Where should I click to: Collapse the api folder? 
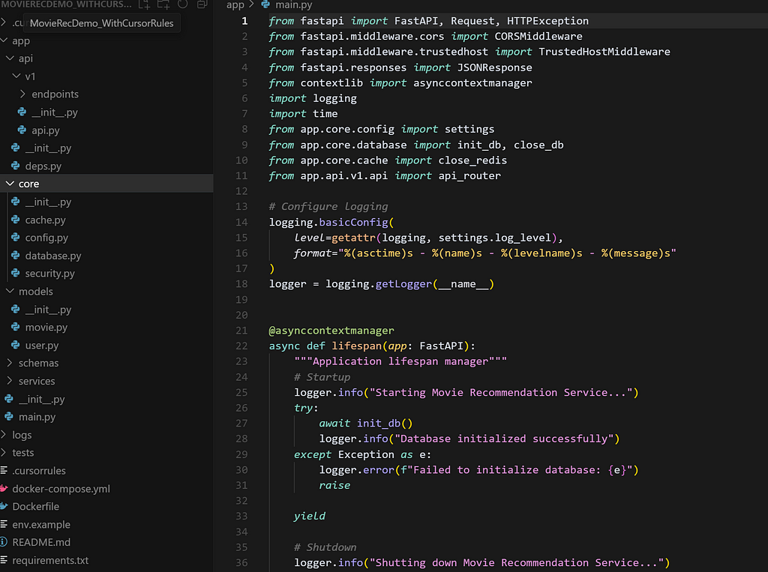point(10,58)
